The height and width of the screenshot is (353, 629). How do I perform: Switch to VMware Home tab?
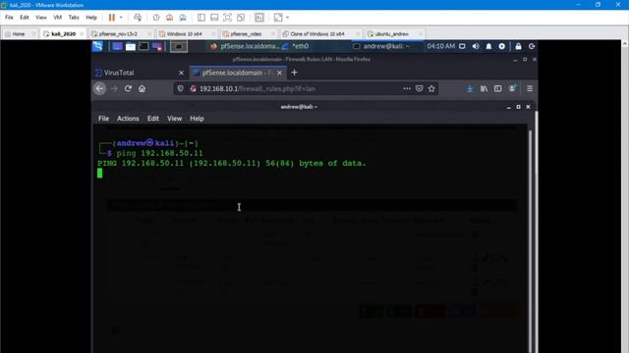pos(18,34)
